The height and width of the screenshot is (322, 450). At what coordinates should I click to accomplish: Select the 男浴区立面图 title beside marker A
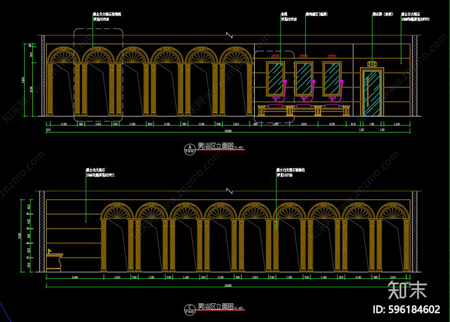pos(215,146)
